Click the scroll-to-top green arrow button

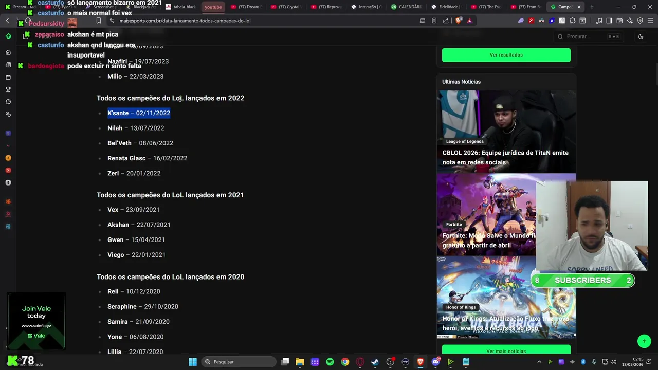point(644,341)
